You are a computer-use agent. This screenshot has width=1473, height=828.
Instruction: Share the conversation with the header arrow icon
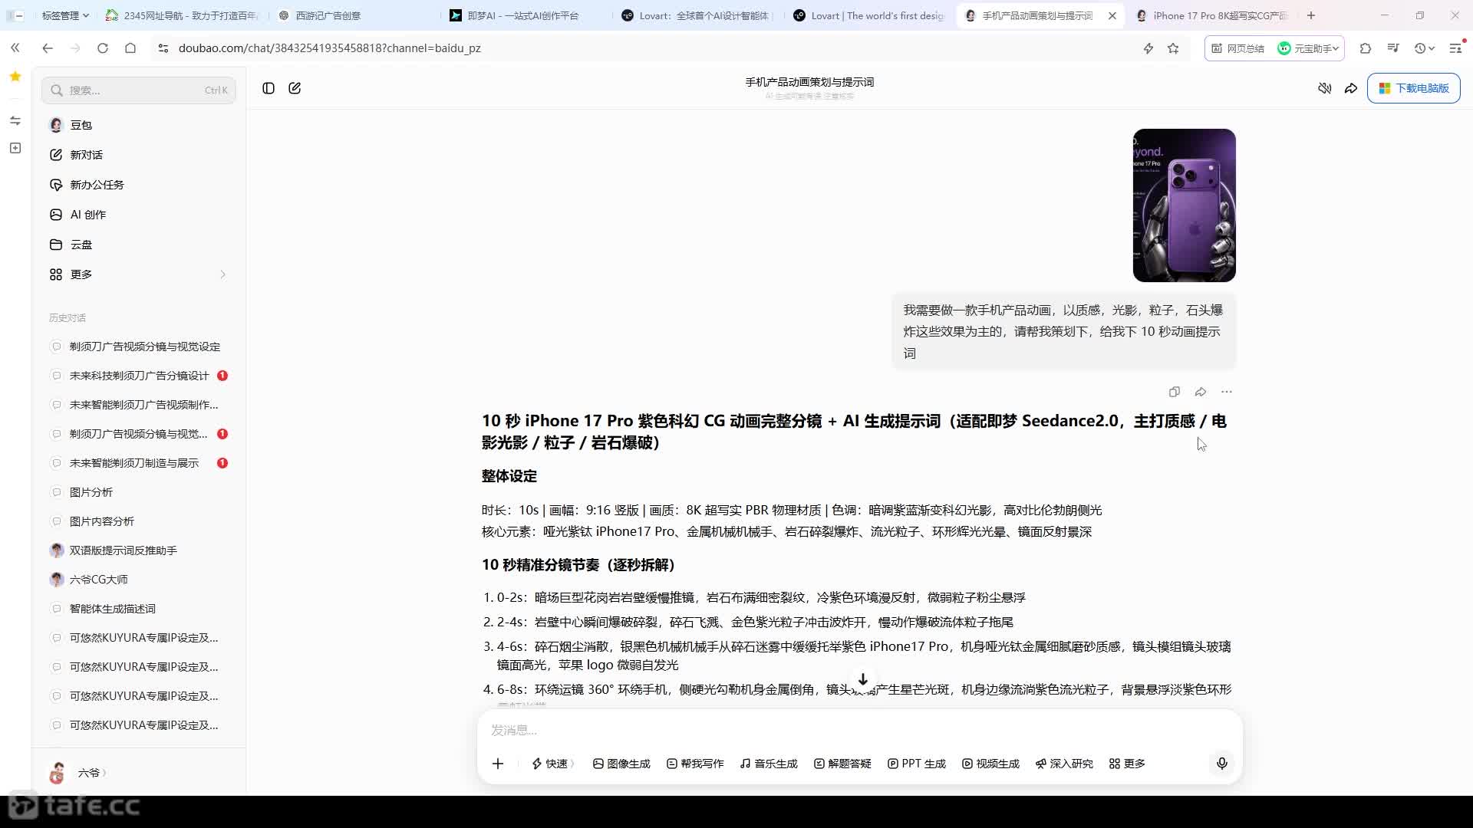tap(1351, 88)
